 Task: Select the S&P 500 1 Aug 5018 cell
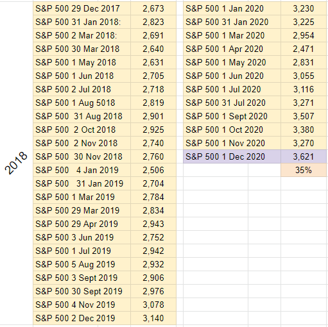pyautogui.click(x=82, y=103)
